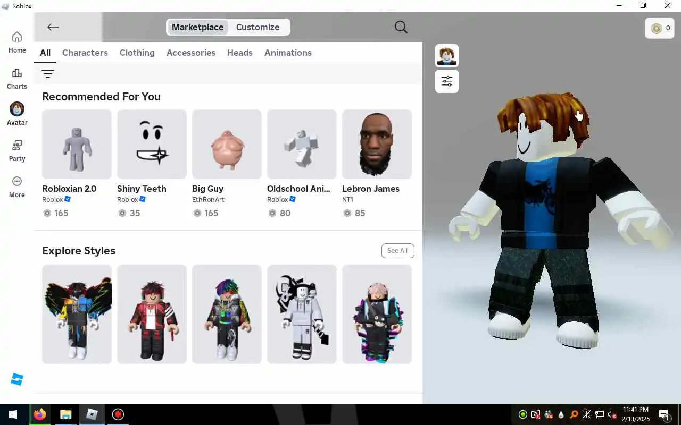
Task: Select the Heads tab
Action: point(240,53)
